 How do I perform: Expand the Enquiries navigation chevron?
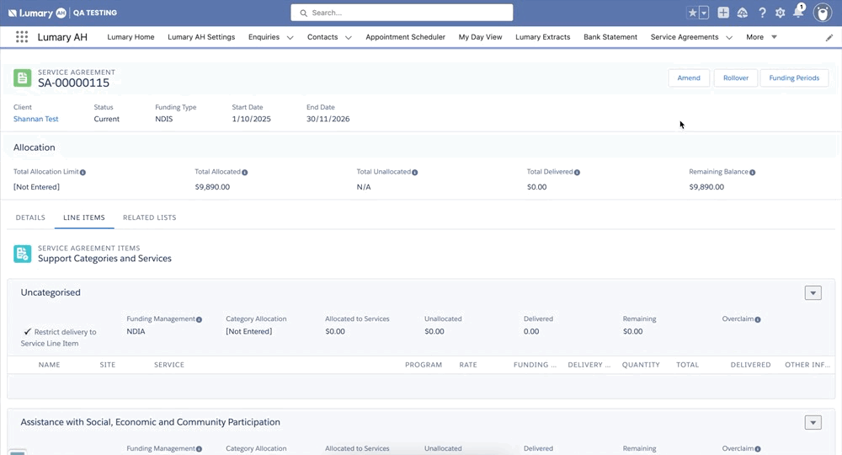[290, 37]
